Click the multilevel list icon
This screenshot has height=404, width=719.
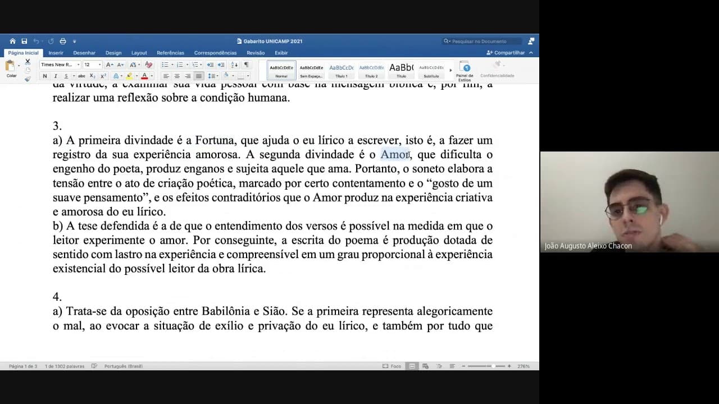pos(195,65)
